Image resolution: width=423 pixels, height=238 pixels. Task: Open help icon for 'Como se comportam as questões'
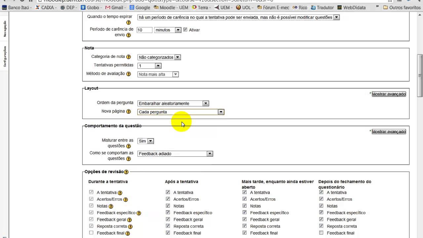click(x=129, y=159)
